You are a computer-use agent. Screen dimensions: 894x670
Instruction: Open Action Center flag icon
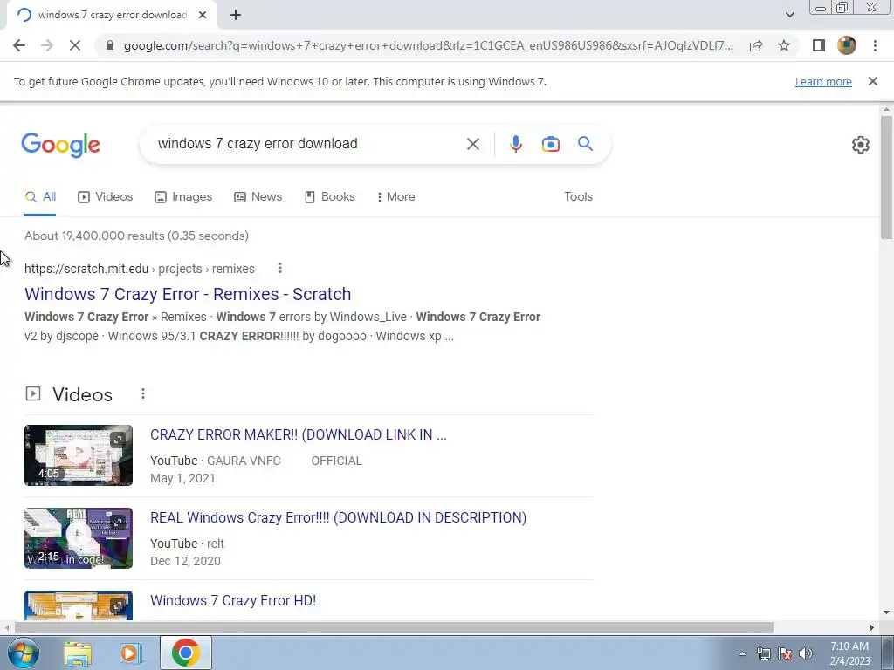785,653
